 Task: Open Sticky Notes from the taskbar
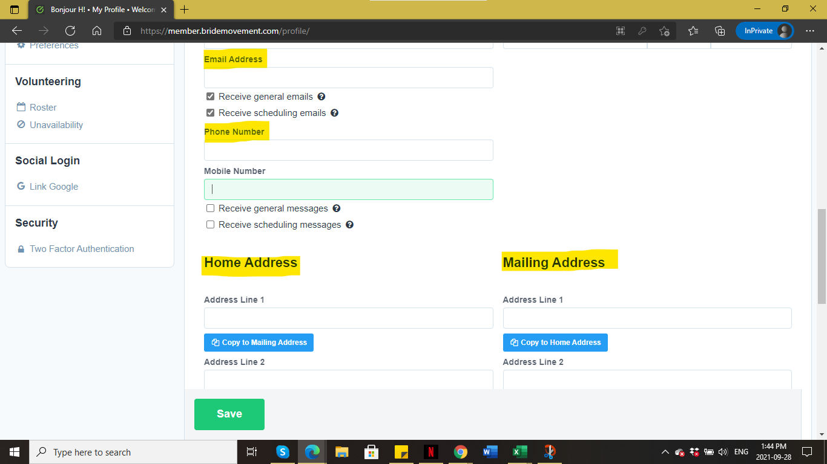tap(401, 452)
